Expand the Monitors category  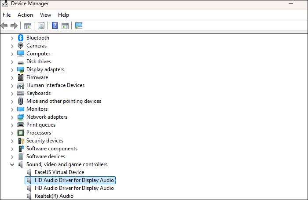(12, 109)
